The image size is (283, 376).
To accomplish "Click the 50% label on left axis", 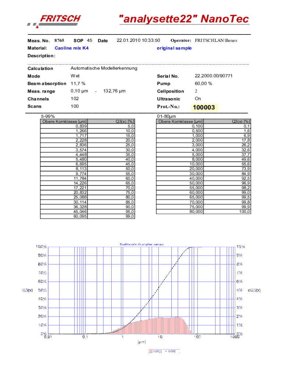I will tap(42, 290).
